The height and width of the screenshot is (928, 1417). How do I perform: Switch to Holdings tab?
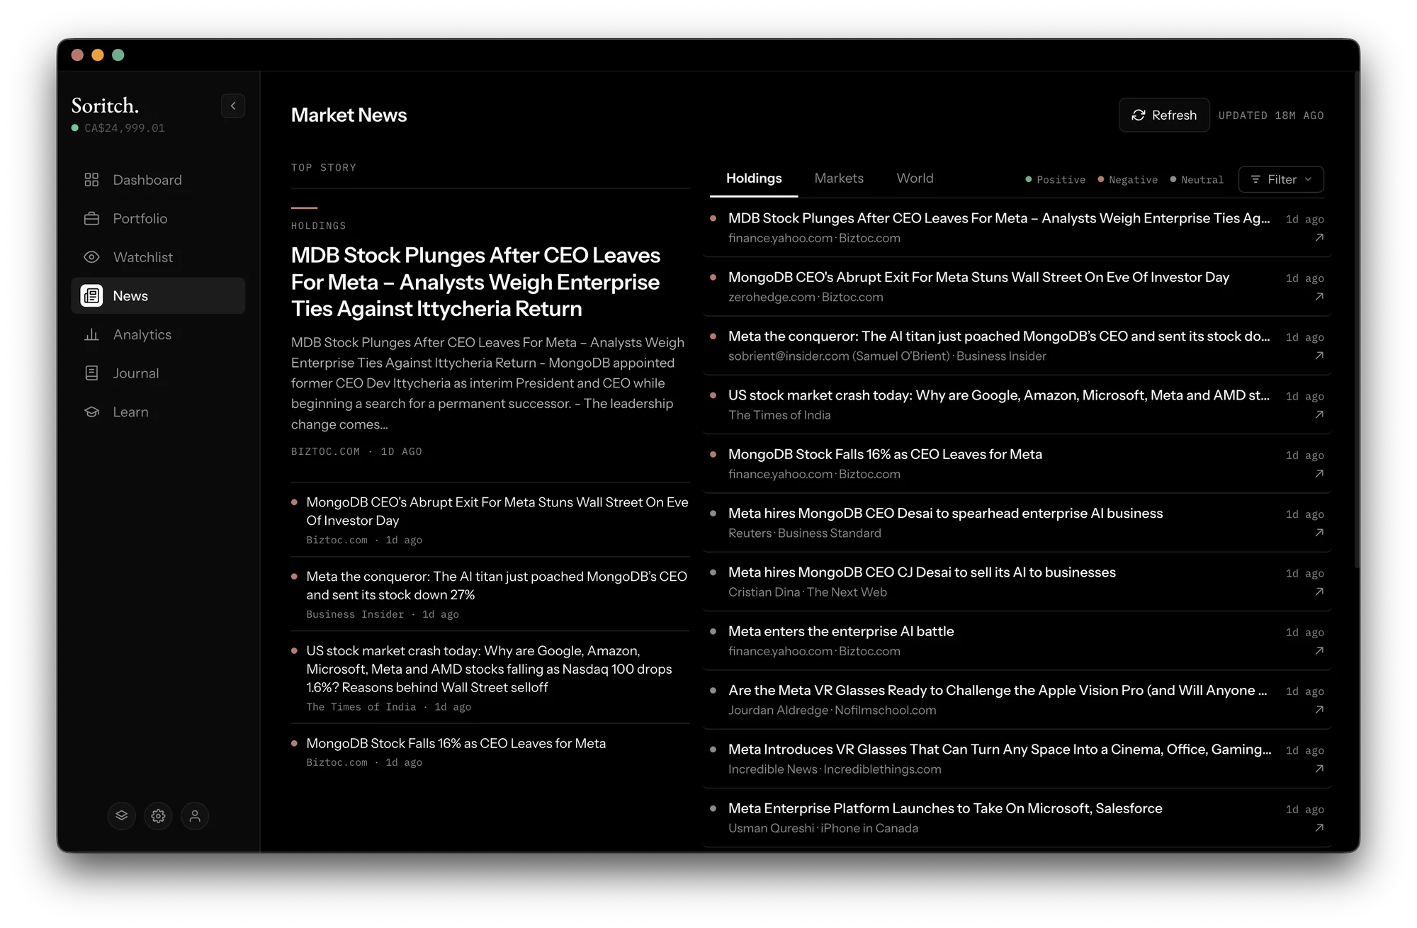pyautogui.click(x=754, y=179)
